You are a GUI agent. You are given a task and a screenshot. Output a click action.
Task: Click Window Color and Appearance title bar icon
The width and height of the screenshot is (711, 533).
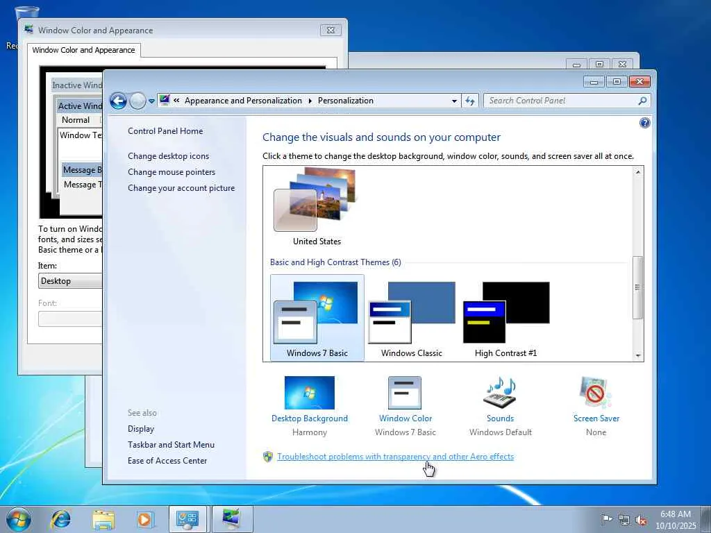tap(29, 30)
